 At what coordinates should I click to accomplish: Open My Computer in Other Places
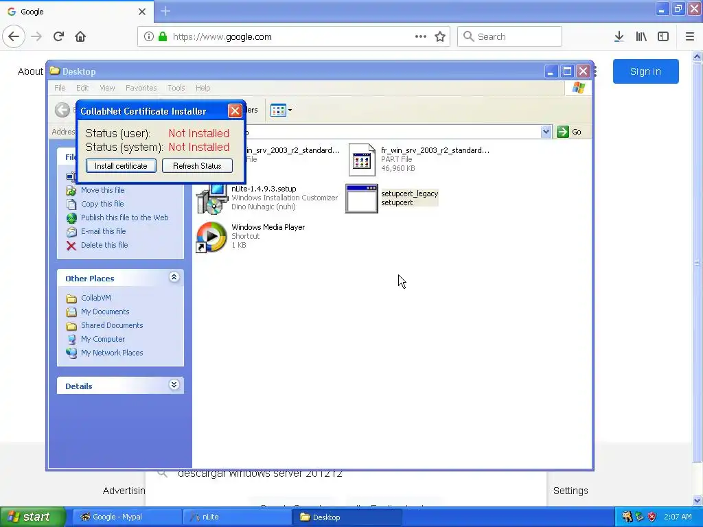[103, 339]
